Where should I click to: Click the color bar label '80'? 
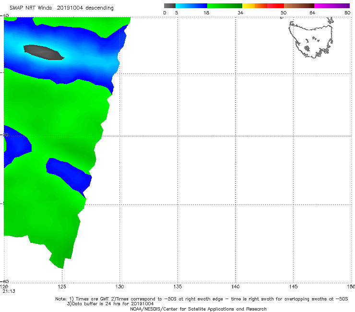coord(347,13)
